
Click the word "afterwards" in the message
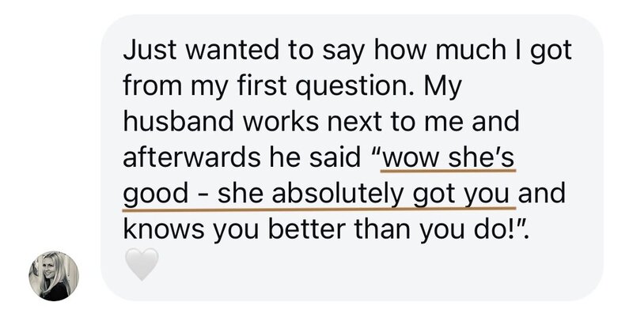[x=191, y=157]
